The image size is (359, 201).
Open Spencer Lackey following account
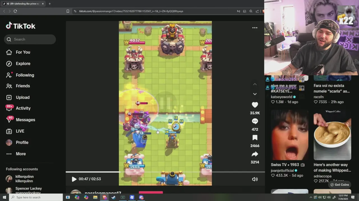coord(24,190)
